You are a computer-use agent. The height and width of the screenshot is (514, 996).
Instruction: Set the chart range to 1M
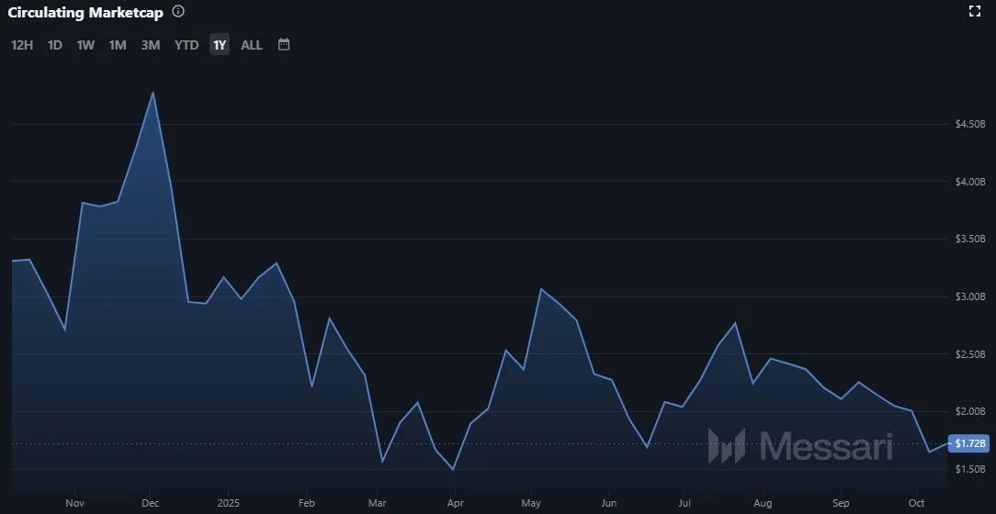click(x=118, y=45)
